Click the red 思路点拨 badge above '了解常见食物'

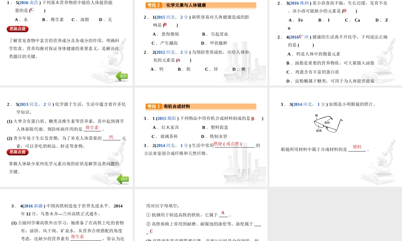[x=17, y=29]
